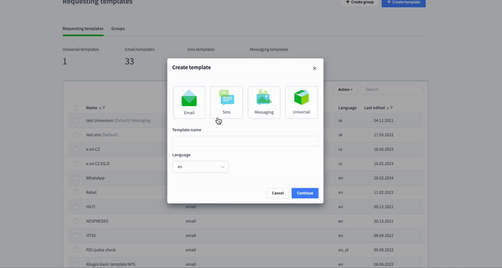Click the Template name input field
Viewport: 502px width, 268px height.
tap(245, 141)
